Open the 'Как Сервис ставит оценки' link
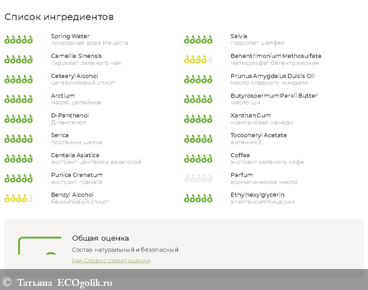368x290 pixels. click(111, 261)
